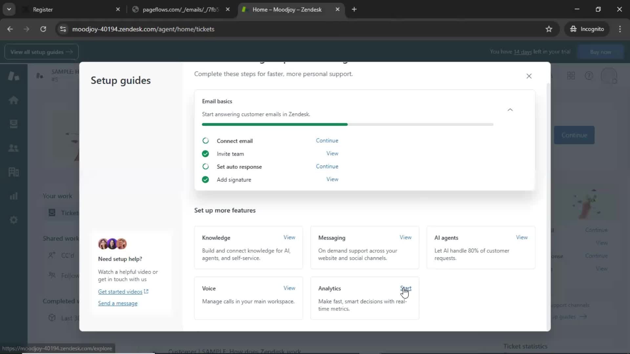This screenshot has height=354, width=630.
Task: Click the Set auto response status circle
Action: click(x=205, y=167)
